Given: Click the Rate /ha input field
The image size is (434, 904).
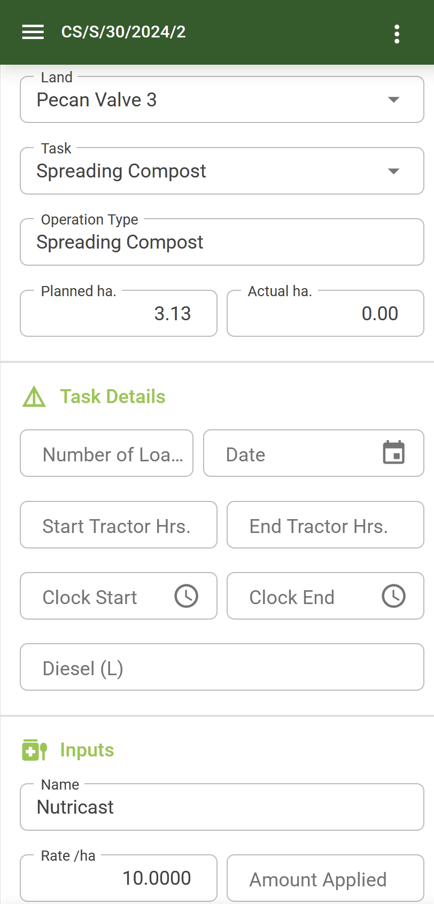Looking at the screenshot, I should [x=119, y=878].
